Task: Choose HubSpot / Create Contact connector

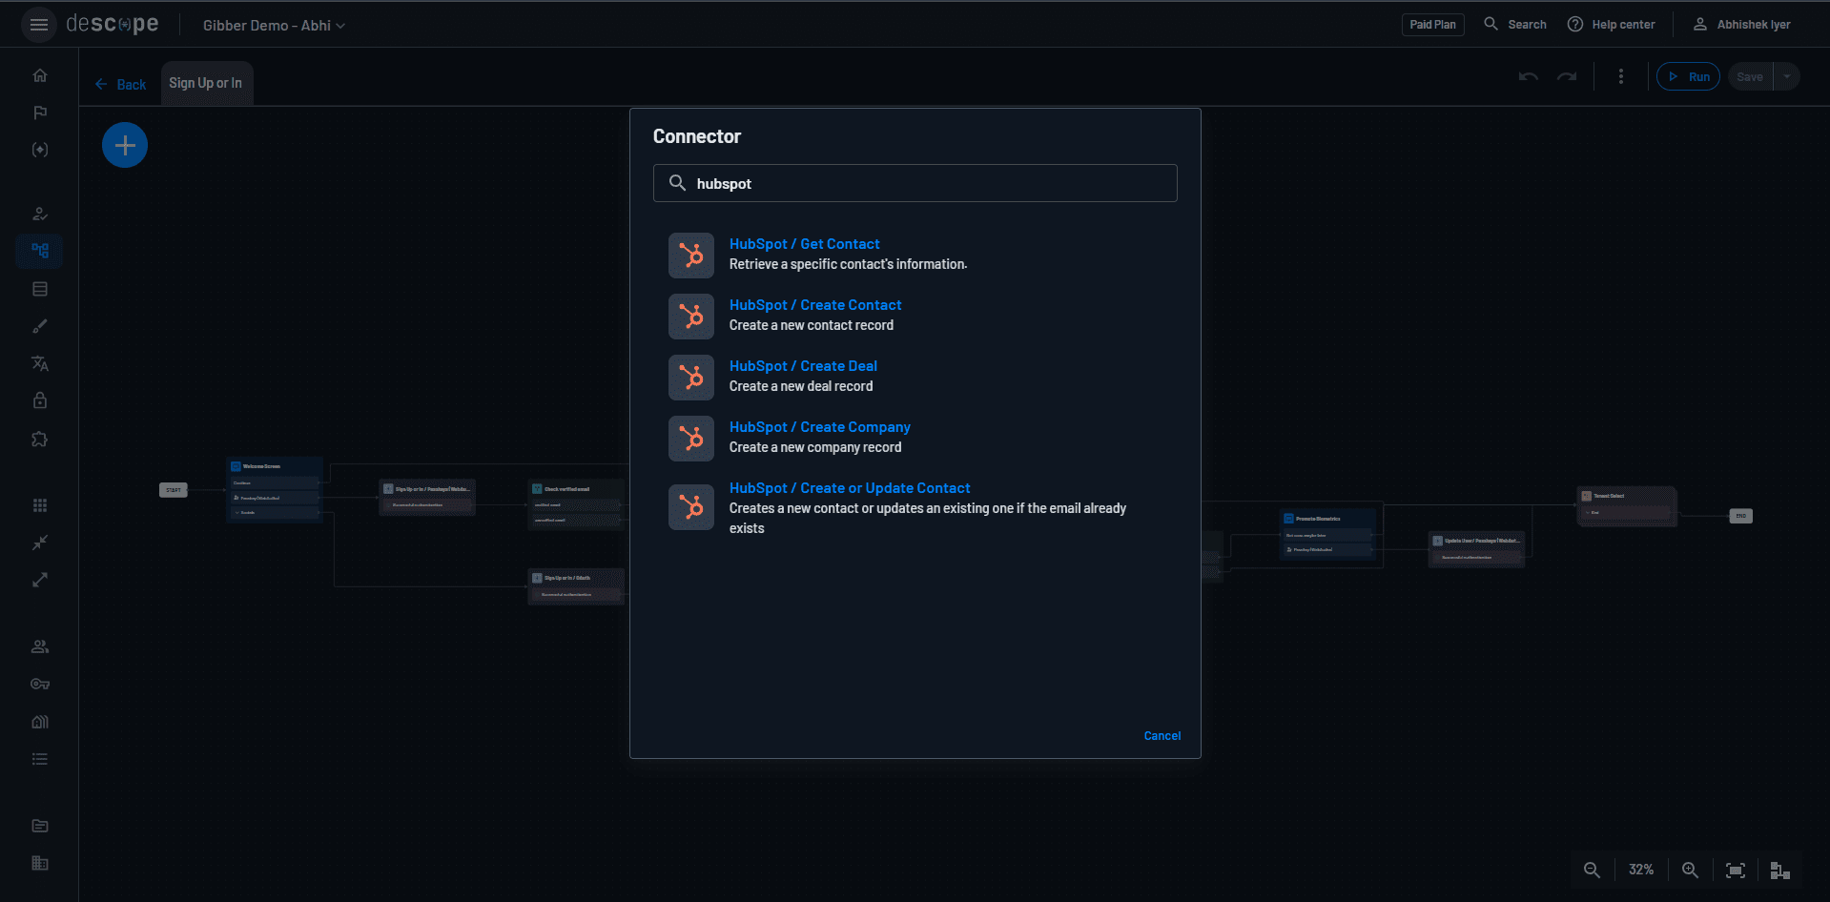Action: coord(915,316)
